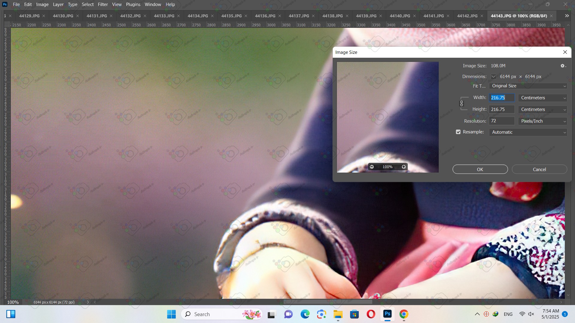575x323 pixels.
Task: Click the Photoshop logo icon
Action: [x=5, y=4]
